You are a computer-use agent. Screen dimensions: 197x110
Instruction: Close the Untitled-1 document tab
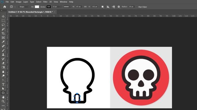[x=54, y=12]
